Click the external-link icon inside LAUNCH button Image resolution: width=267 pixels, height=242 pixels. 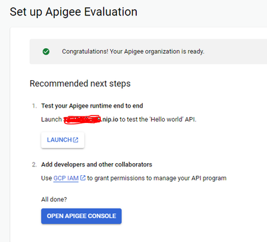point(75,140)
